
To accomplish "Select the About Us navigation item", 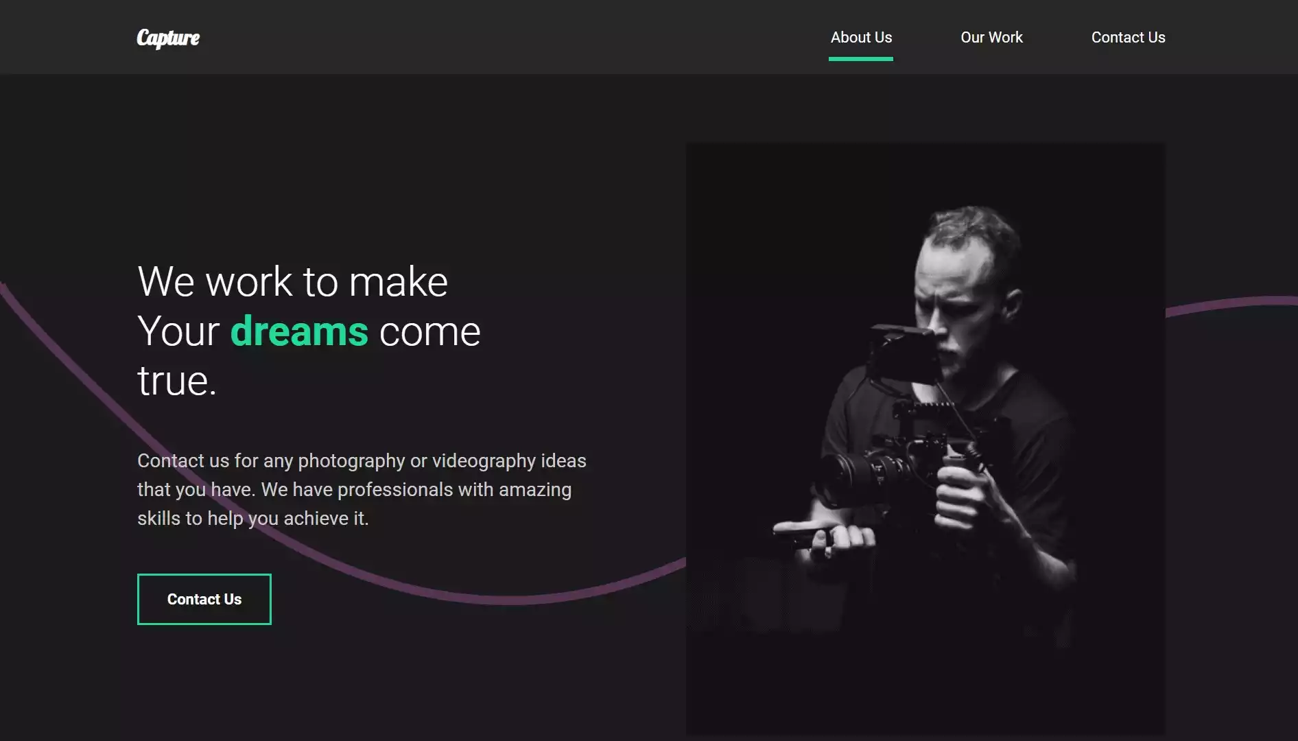I will (860, 38).
